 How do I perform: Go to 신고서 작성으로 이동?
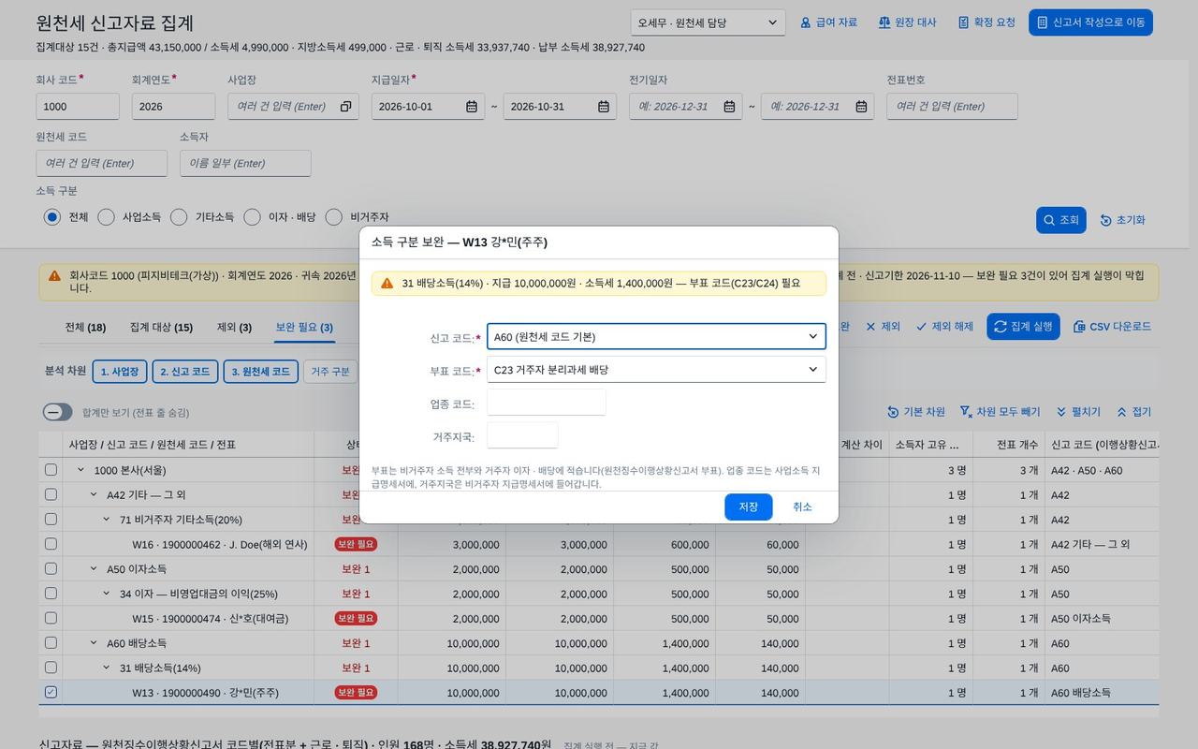point(1090,22)
